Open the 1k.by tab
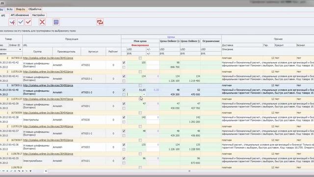Viewport: 314px width, 177px height. click(9, 9)
